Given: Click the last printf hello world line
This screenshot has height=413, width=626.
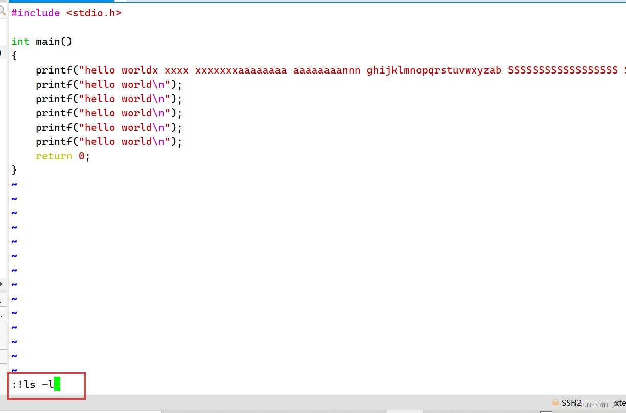Looking at the screenshot, I should click(109, 141).
